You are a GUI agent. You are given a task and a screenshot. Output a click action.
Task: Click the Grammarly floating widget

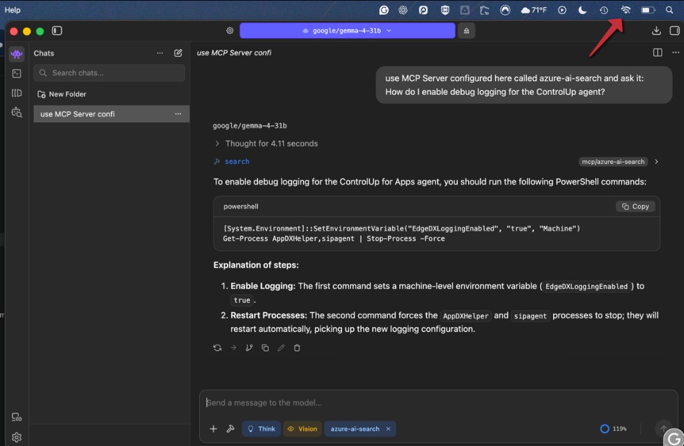click(x=675, y=437)
